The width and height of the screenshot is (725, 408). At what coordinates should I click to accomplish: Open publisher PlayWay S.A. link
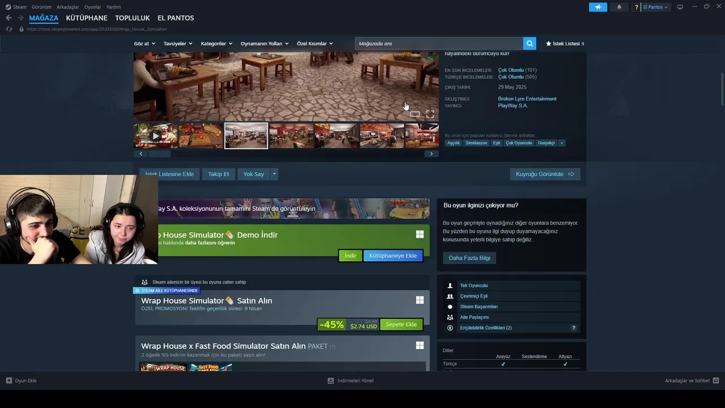[x=513, y=105]
